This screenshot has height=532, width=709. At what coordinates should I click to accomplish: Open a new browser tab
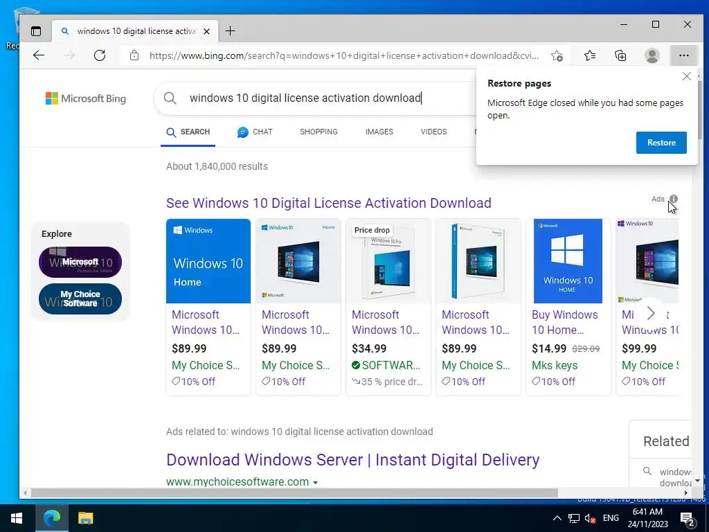[230, 31]
